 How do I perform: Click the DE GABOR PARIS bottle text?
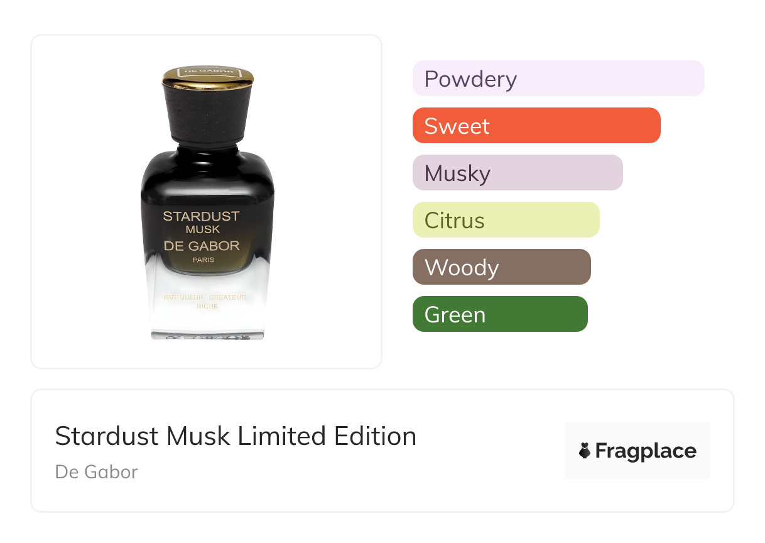click(202, 251)
